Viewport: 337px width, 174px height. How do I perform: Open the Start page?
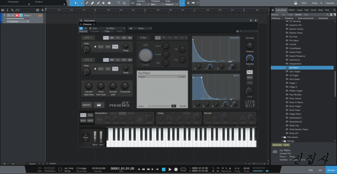click(304, 3)
